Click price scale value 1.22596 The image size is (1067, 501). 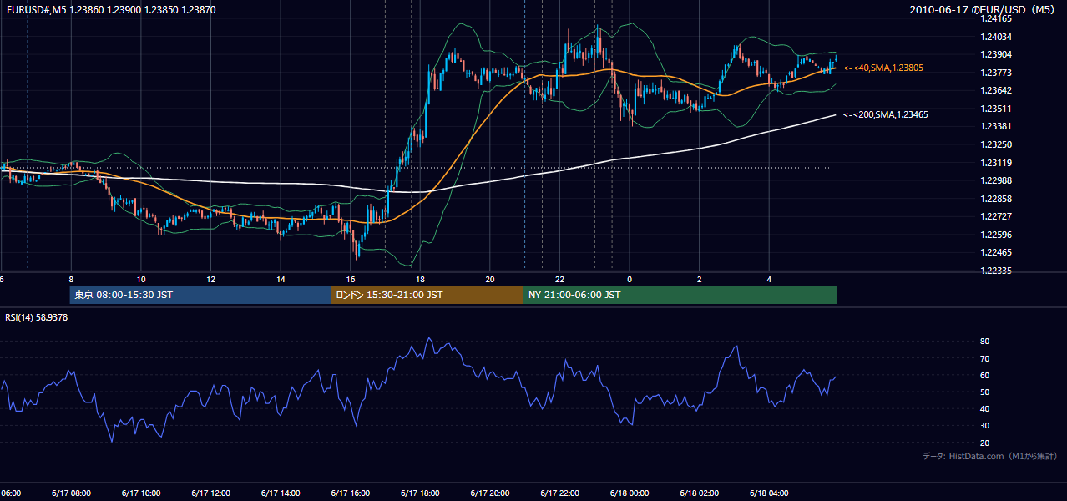(998, 235)
